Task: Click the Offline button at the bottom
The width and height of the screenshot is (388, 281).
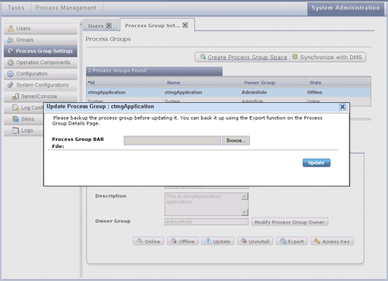Action: 182,242
